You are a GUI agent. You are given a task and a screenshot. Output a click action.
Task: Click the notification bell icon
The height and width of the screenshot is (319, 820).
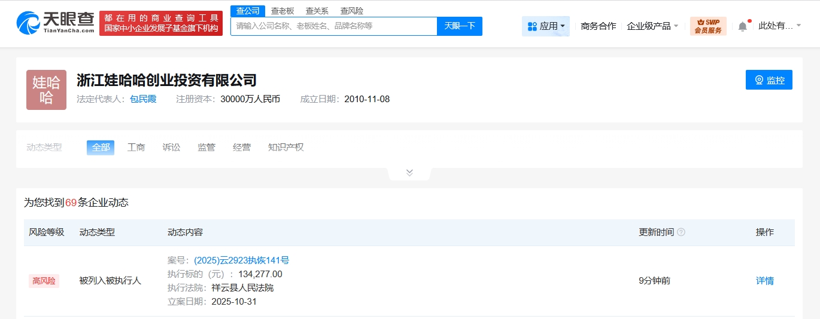pos(742,26)
